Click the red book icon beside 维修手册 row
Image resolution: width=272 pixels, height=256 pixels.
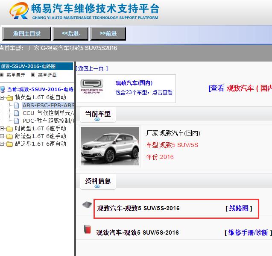pos(88,229)
